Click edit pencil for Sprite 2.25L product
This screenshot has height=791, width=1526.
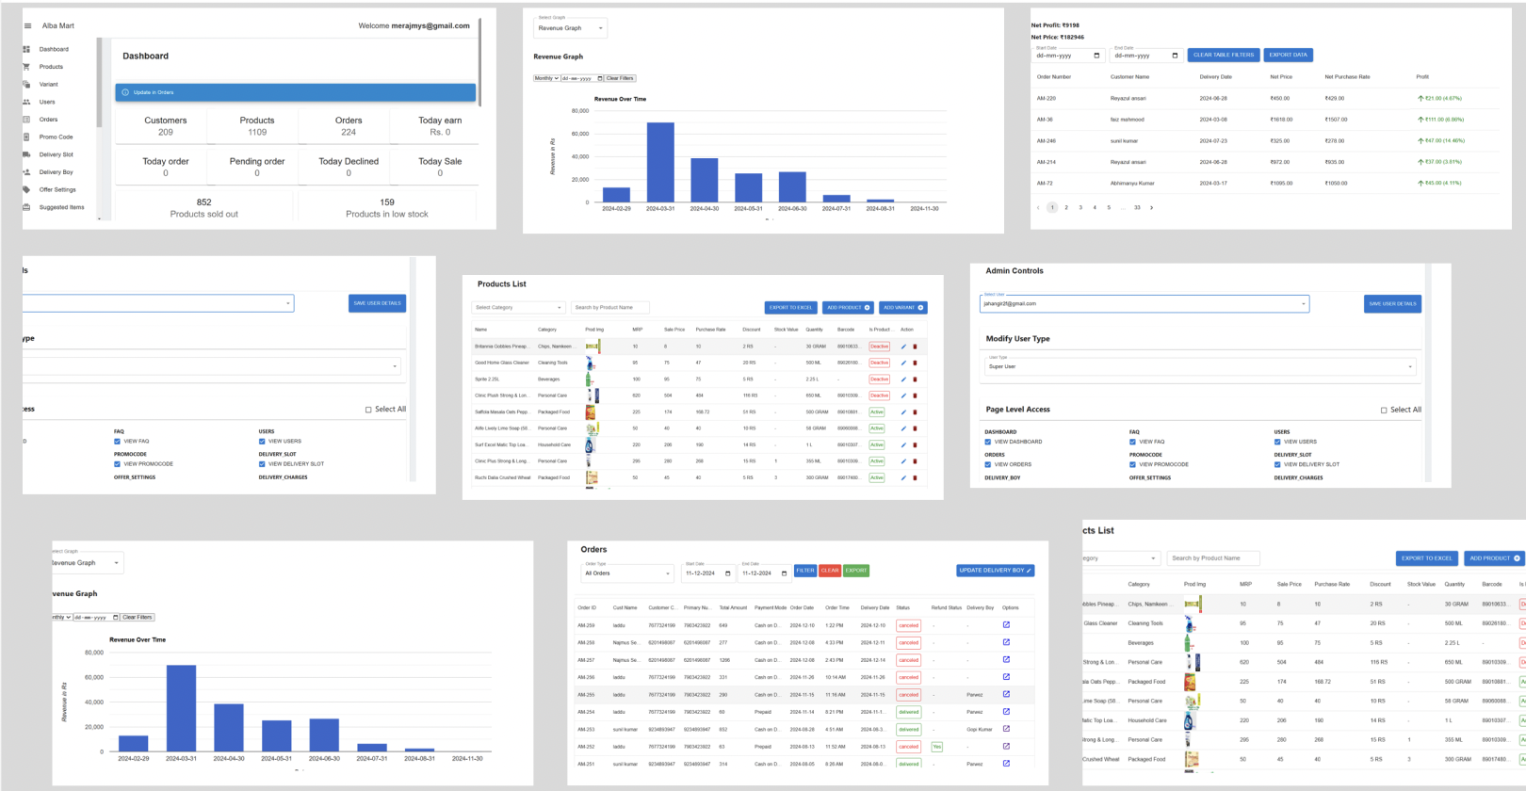click(903, 379)
